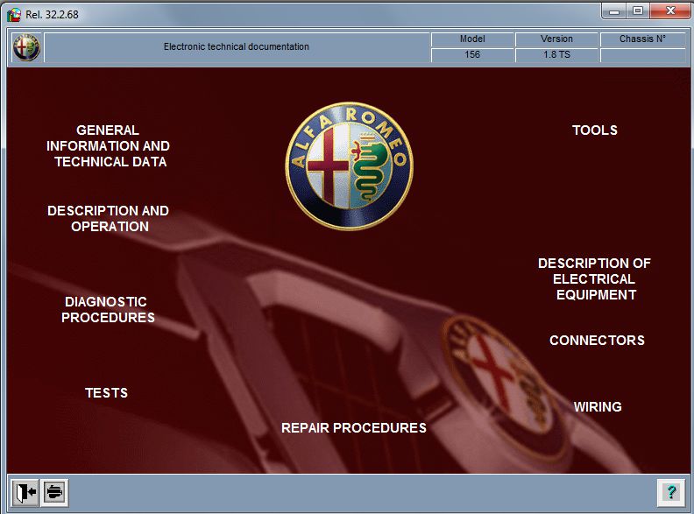The height and width of the screenshot is (514, 694).
Task: Open the Tools section
Action: click(x=594, y=130)
